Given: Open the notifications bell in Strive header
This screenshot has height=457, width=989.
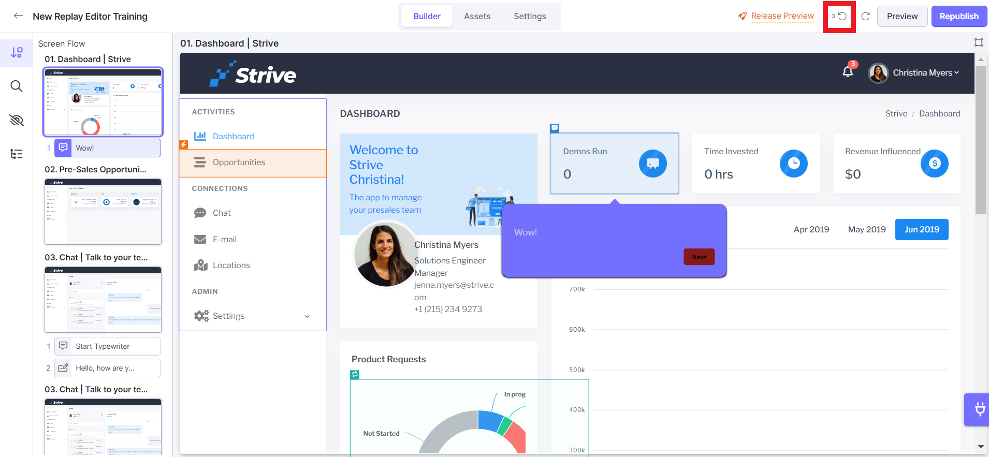Looking at the screenshot, I should pyautogui.click(x=848, y=71).
